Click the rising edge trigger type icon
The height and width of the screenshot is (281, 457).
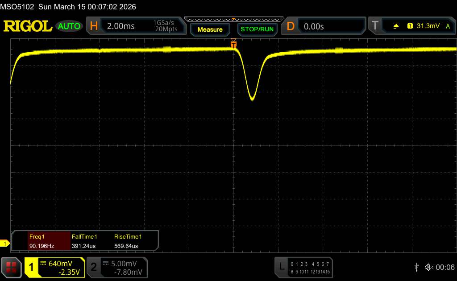point(396,26)
